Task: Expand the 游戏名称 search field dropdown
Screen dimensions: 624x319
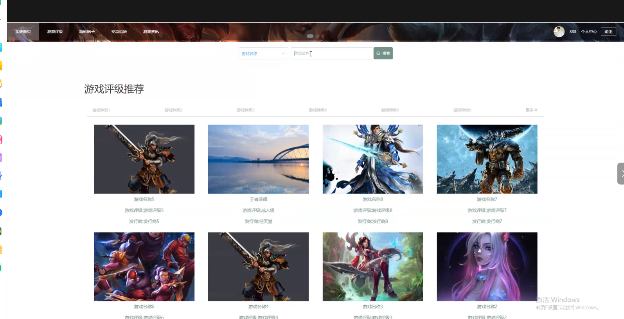Action: (263, 54)
